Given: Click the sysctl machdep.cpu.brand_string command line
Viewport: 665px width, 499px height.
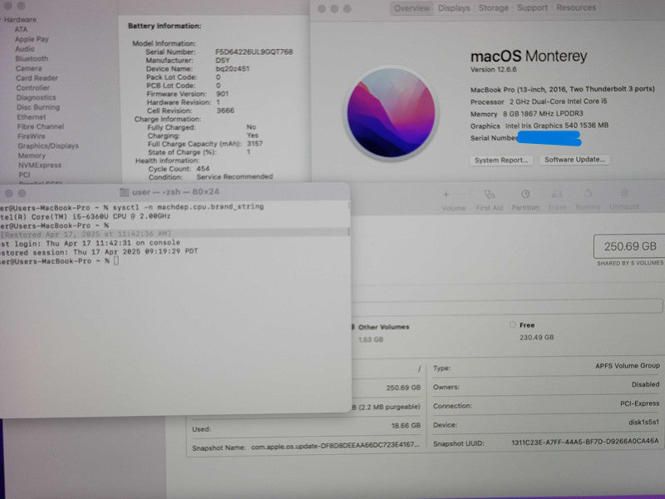Looking at the screenshot, I should tap(189, 206).
